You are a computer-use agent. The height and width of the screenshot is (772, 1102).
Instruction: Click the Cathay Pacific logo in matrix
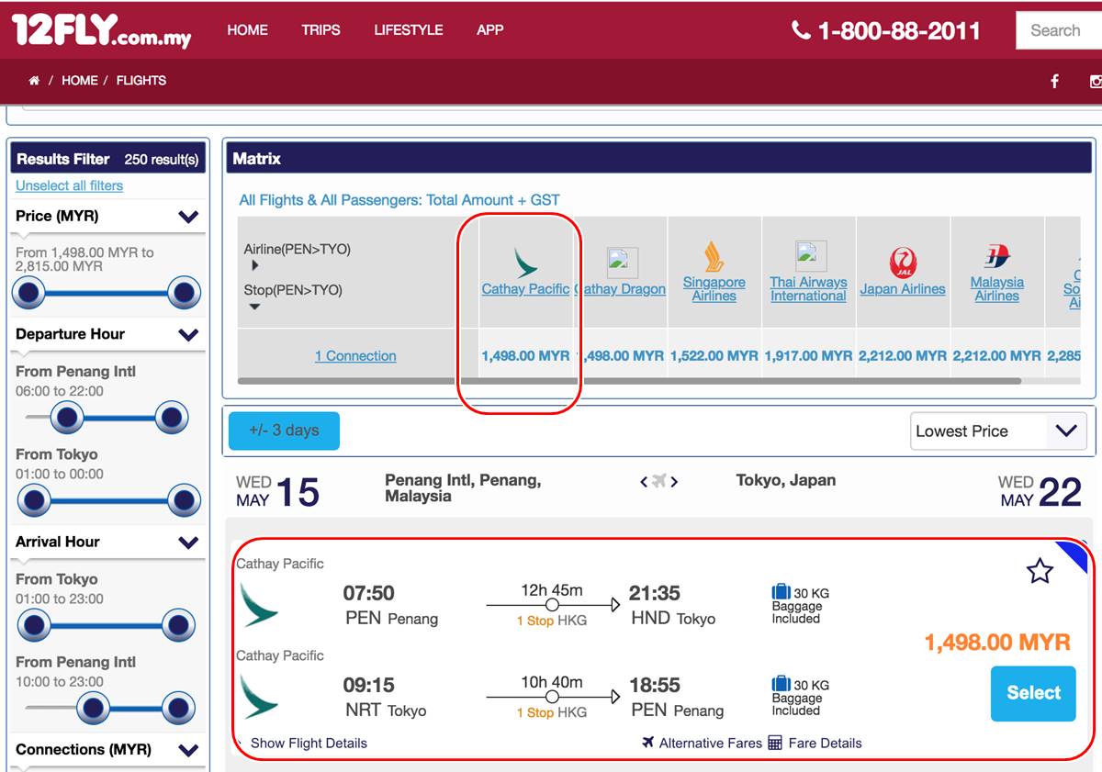point(526,262)
